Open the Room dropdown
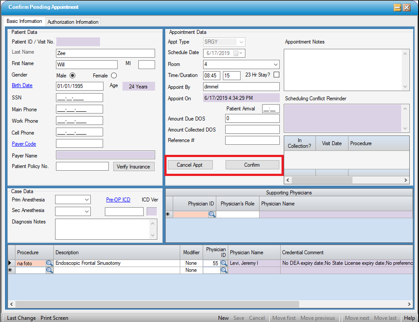 click(x=275, y=64)
